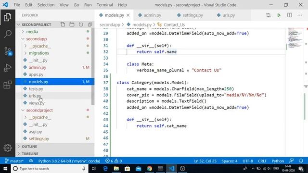Open the Selection menu

tap(46, 5)
